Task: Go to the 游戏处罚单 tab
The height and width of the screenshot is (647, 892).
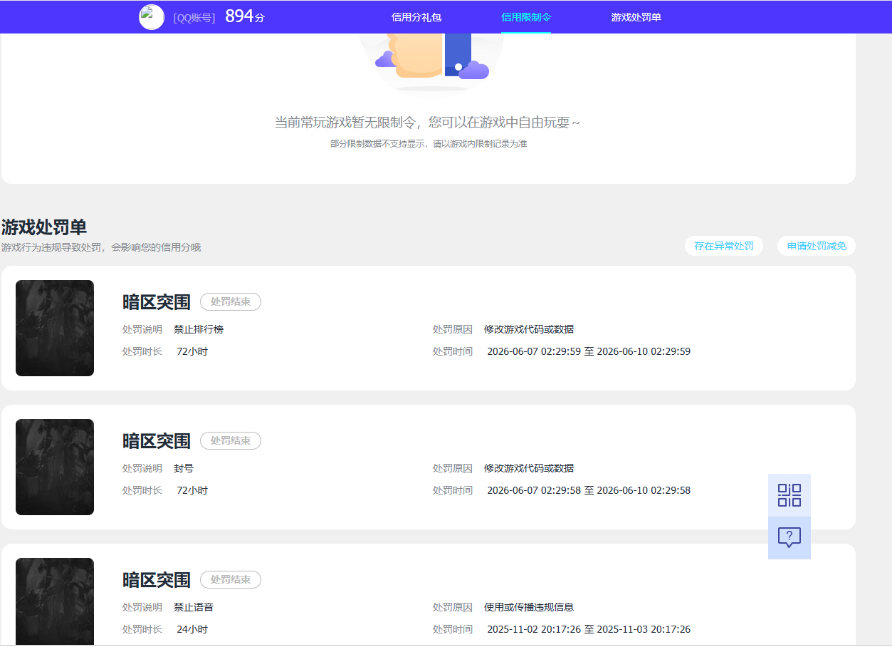Action: (636, 17)
